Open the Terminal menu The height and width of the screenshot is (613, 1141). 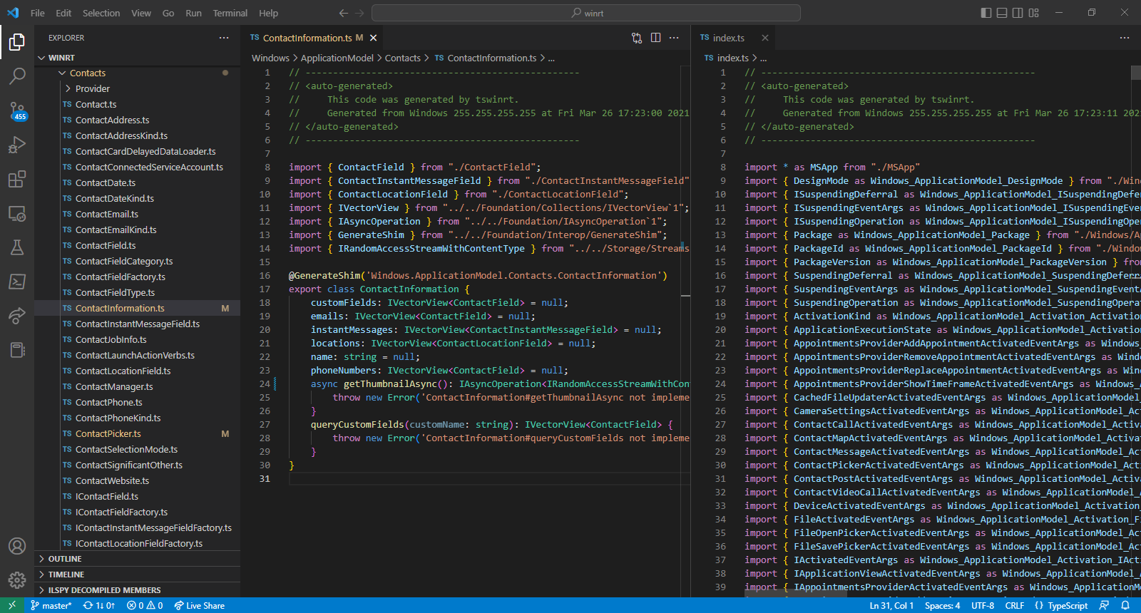(x=230, y=13)
